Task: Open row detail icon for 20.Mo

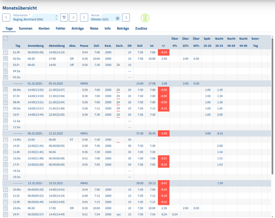Action: point(5,189)
